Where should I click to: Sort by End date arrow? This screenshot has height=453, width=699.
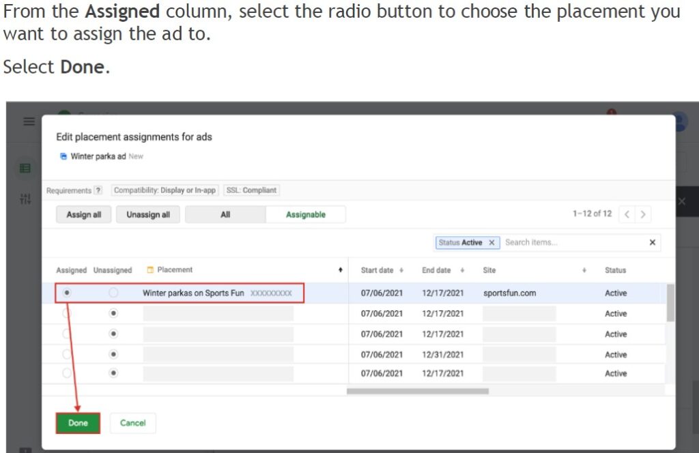[462, 270]
